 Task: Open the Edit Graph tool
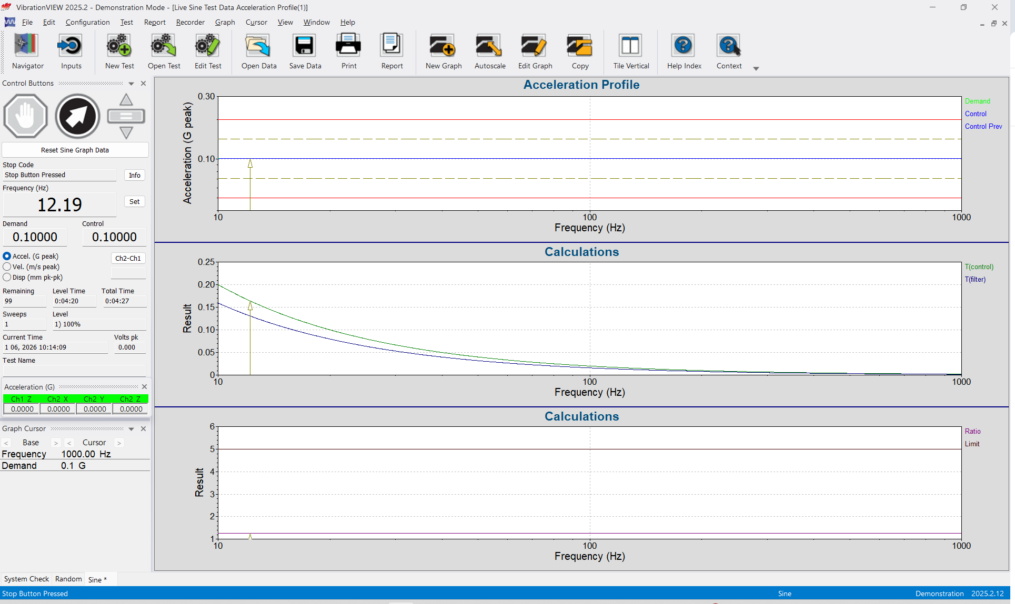point(534,51)
